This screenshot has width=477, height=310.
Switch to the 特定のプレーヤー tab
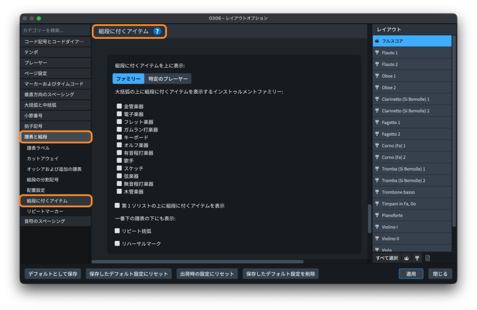168,79
